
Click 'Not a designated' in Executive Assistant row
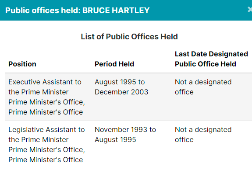tap(203, 82)
